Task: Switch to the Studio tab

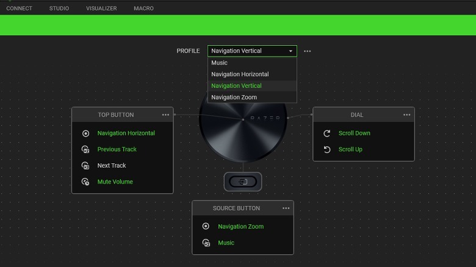Action: pyautogui.click(x=59, y=9)
